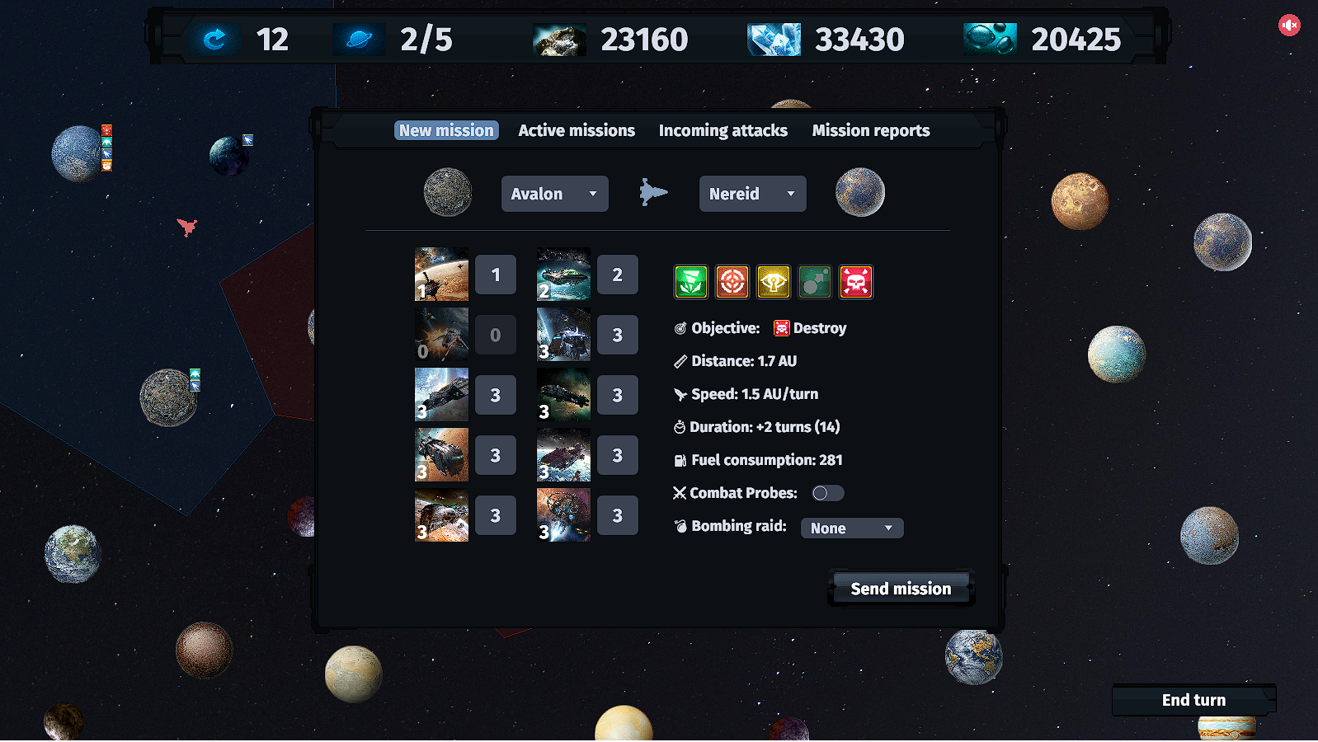Expand the Bombing raid None dropdown
1318x742 pixels.
coord(852,528)
